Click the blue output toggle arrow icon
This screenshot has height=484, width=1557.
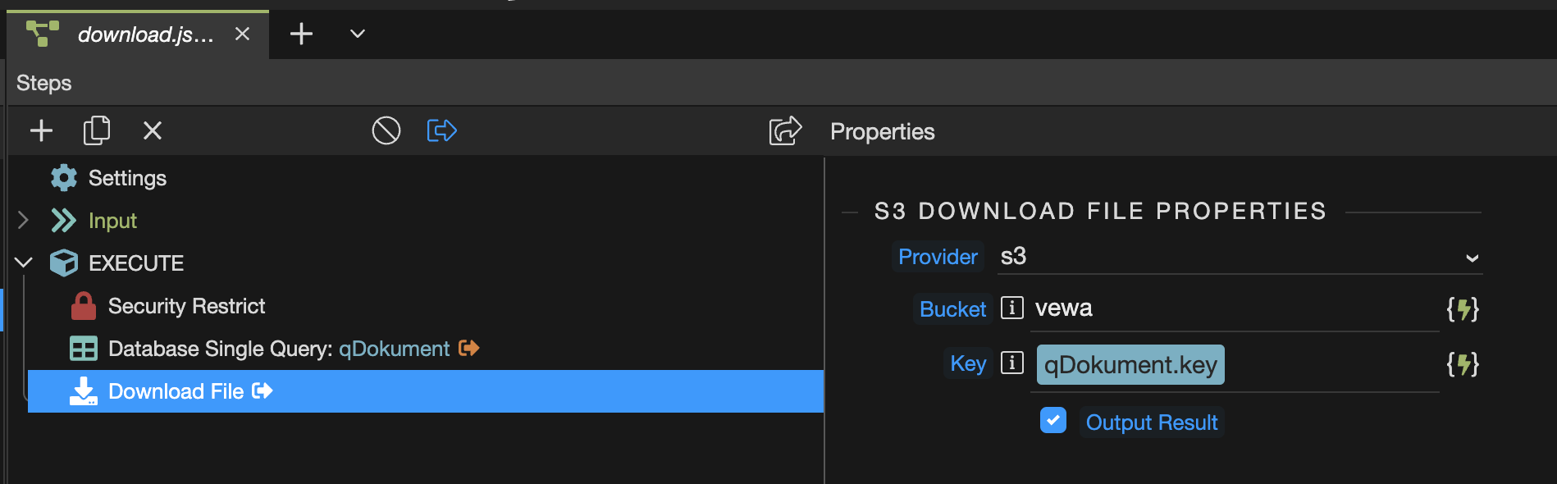pos(442,130)
